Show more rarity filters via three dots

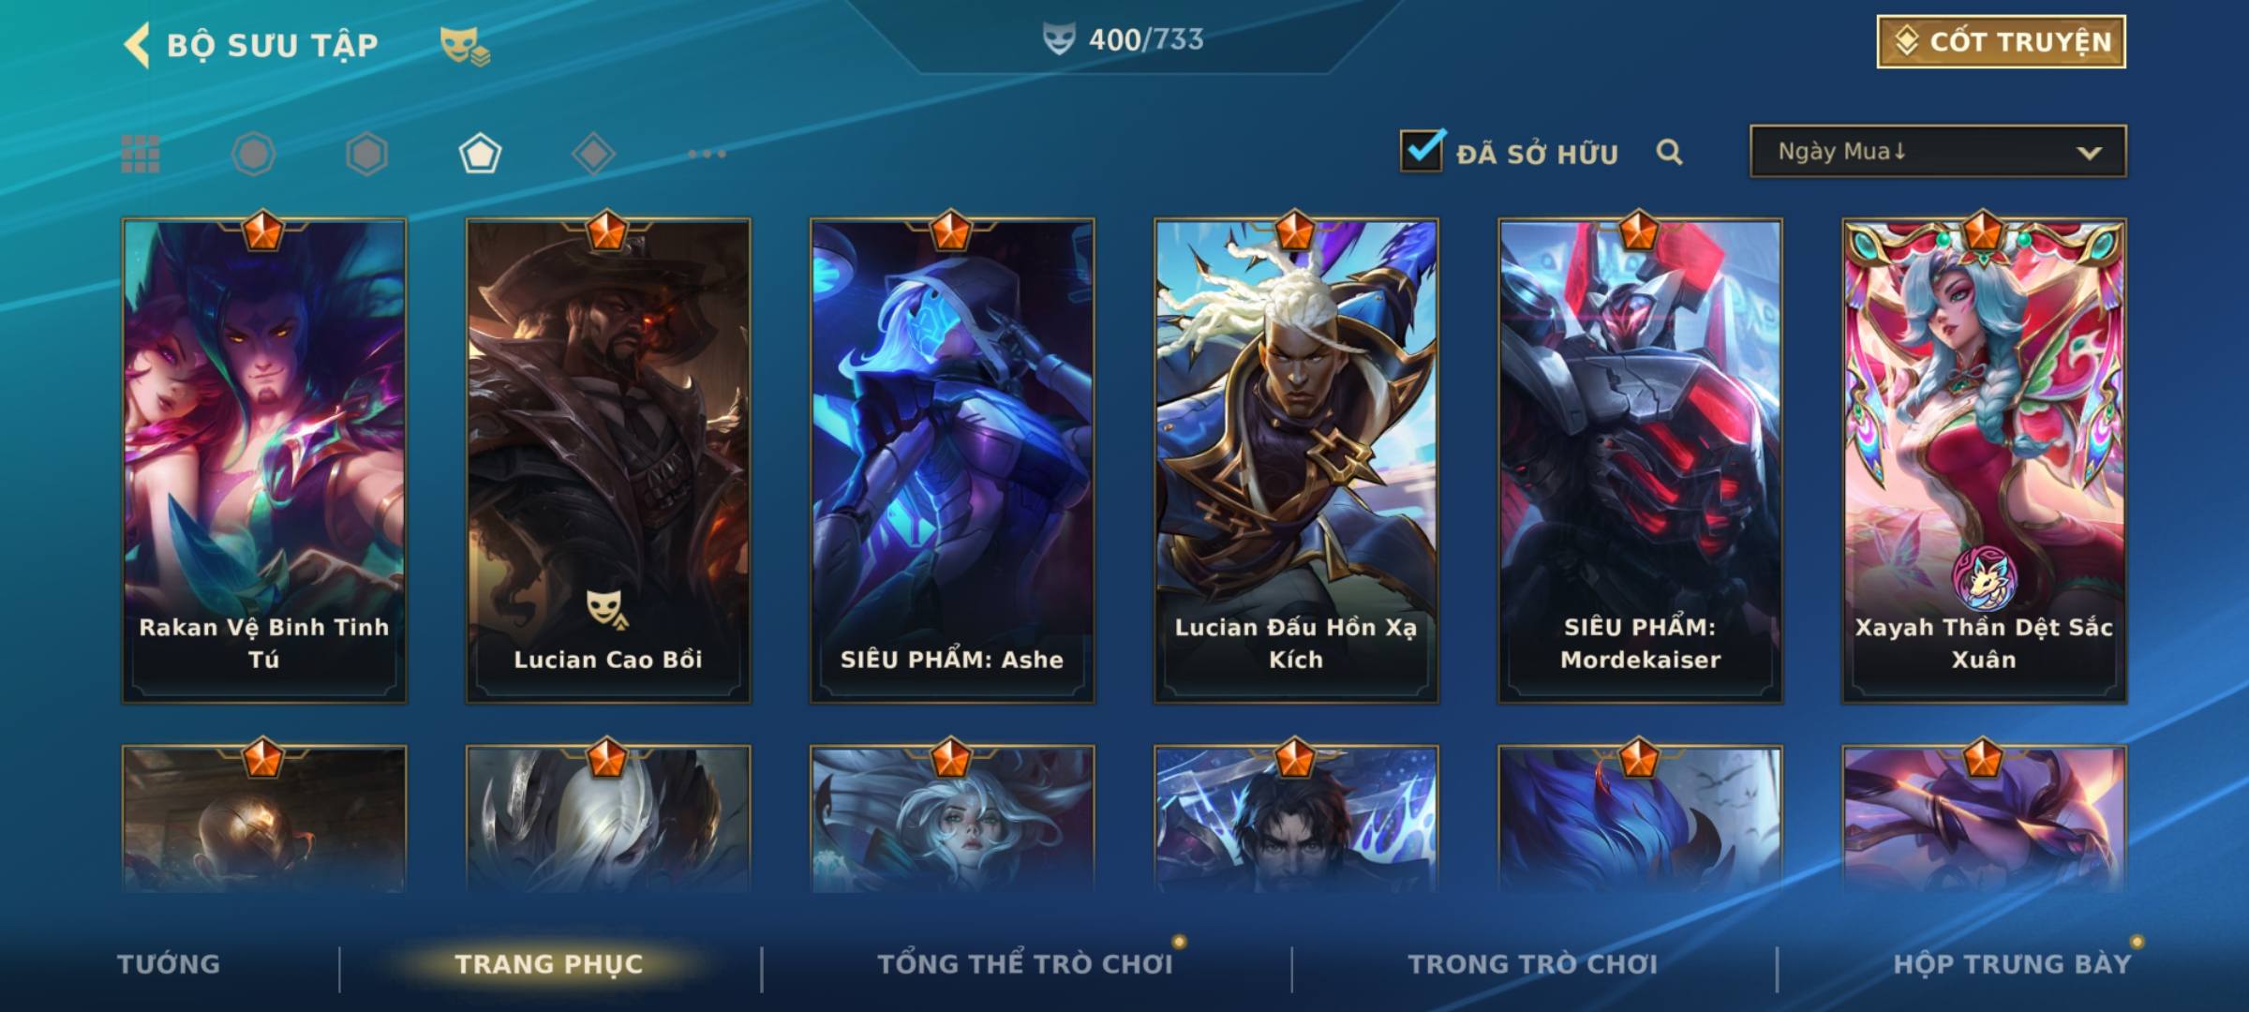(707, 154)
